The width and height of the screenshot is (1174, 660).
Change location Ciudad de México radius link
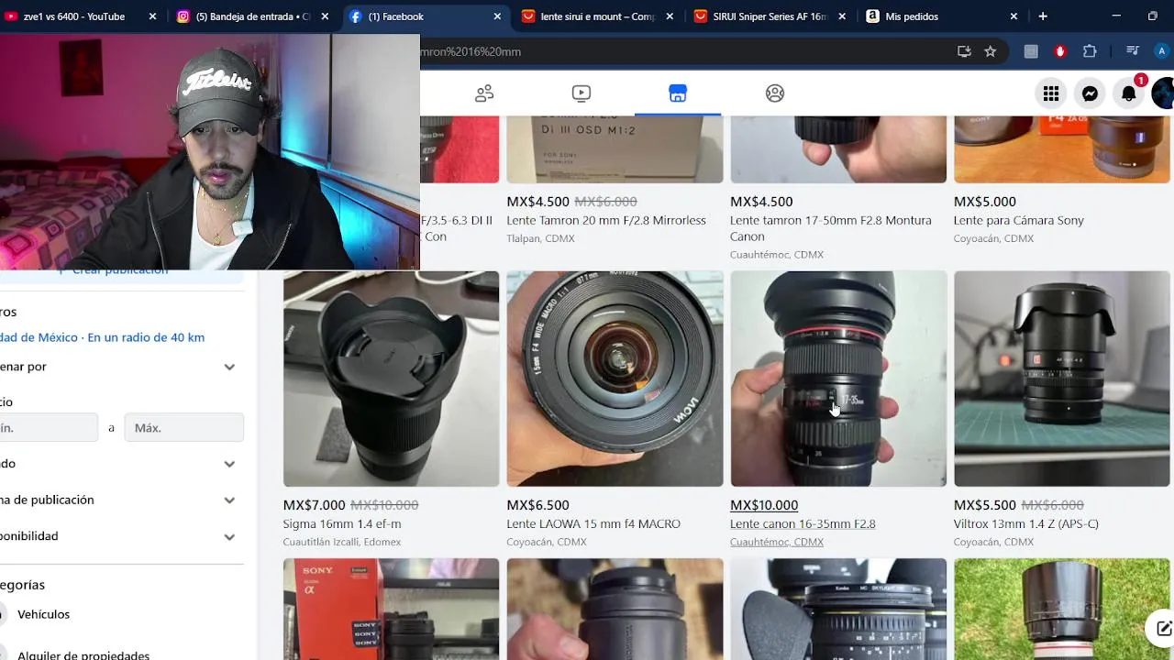(103, 337)
